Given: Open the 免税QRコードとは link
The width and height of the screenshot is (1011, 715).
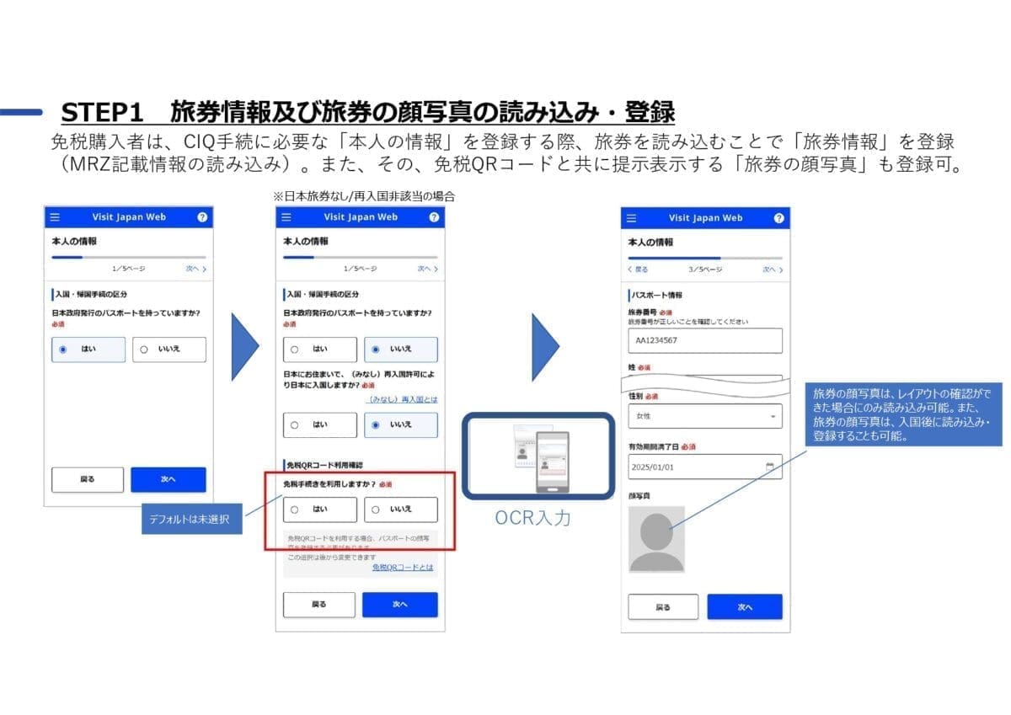Looking at the screenshot, I should pos(403,568).
